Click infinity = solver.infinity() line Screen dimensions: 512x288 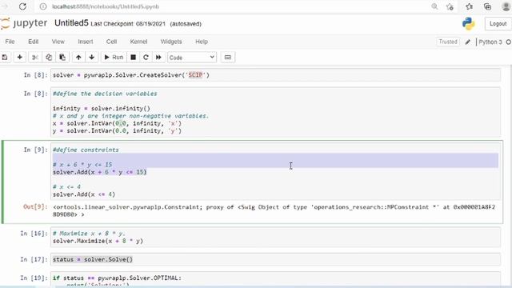pyautogui.click(x=102, y=109)
